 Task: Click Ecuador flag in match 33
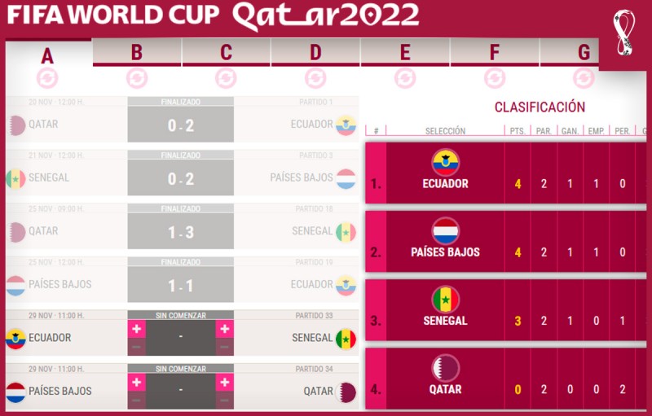click(x=15, y=339)
